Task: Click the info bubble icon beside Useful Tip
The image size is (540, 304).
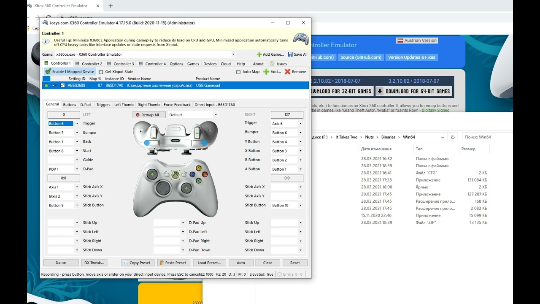Action: 46,42
